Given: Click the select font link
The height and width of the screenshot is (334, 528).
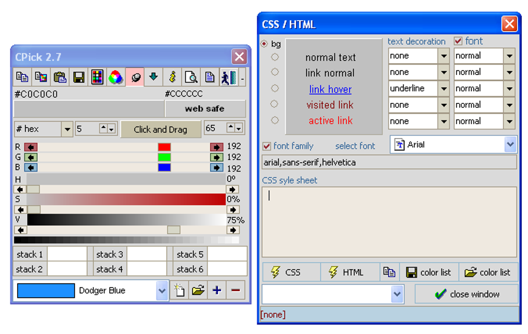Looking at the screenshot, I should [355, 146].
